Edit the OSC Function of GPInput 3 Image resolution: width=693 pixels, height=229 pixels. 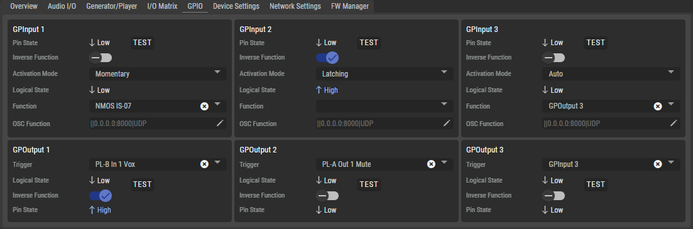pyautogui.click(x=673, y=124)
